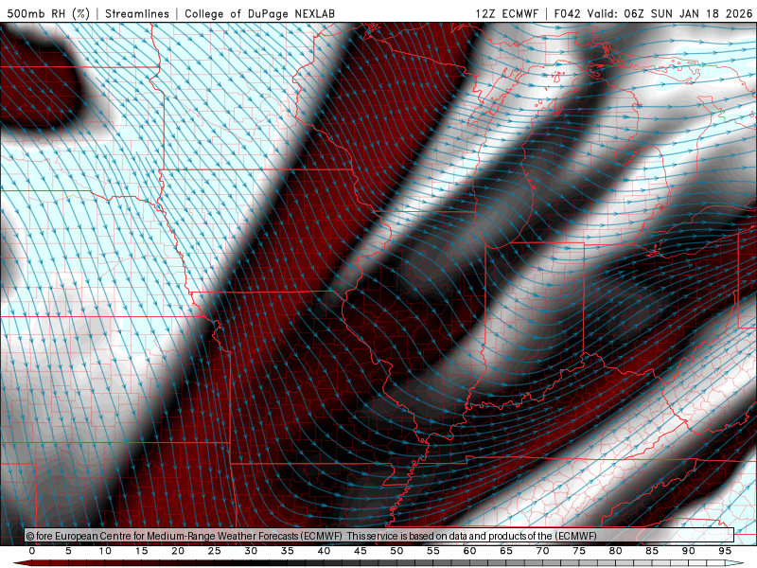Click the '60' label on color scale

coord(469,551)
